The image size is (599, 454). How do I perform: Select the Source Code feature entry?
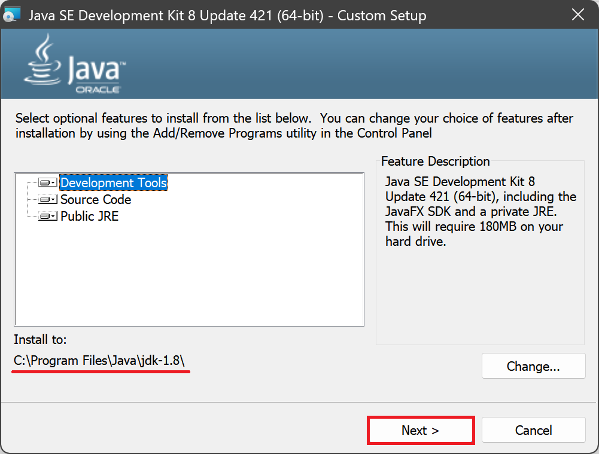click(95, 199)
